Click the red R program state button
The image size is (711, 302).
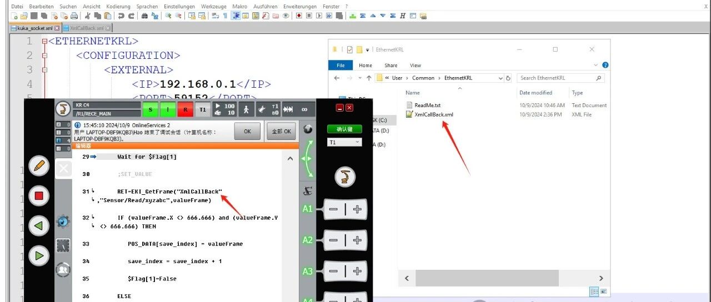[186, 109]
